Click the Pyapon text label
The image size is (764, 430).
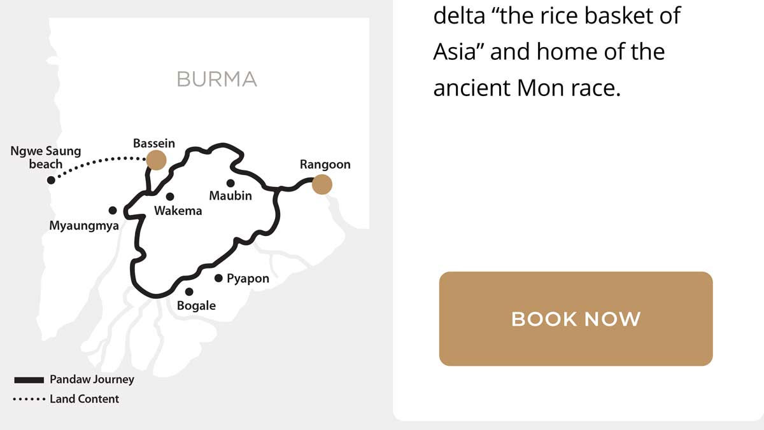click(x=248, y=279)
